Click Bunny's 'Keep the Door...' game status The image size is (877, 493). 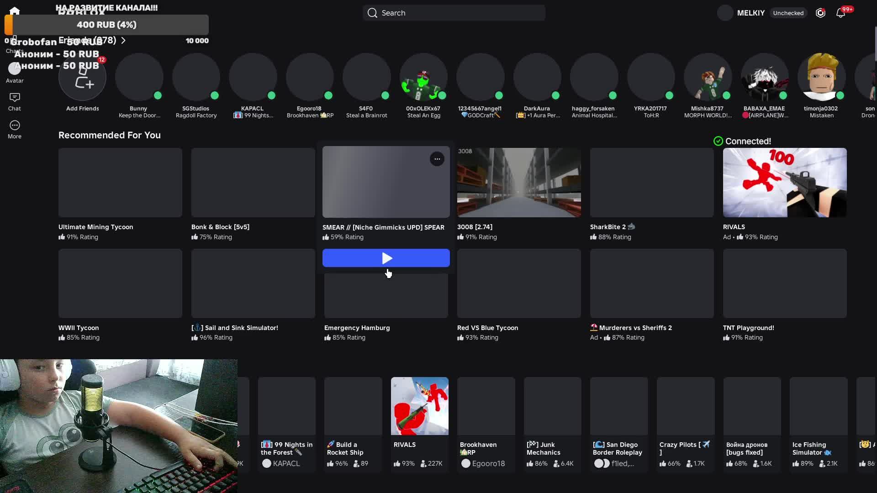(x=139, y=115)
